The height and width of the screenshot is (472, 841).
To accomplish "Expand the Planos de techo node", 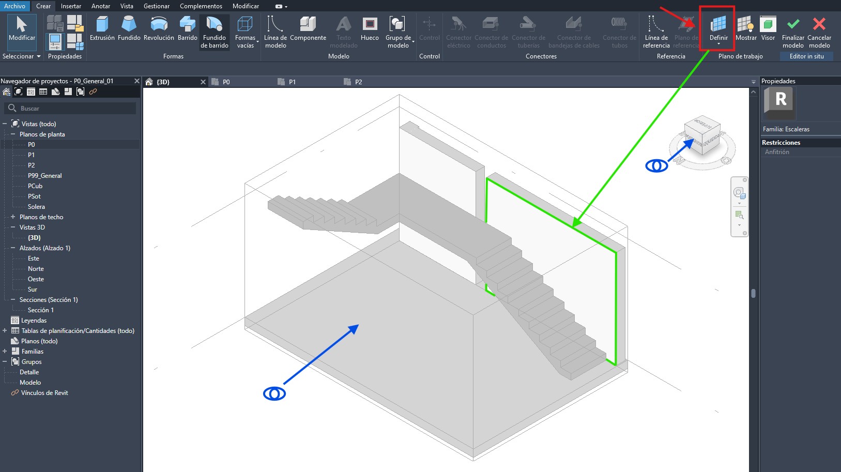I will (13, 217).
